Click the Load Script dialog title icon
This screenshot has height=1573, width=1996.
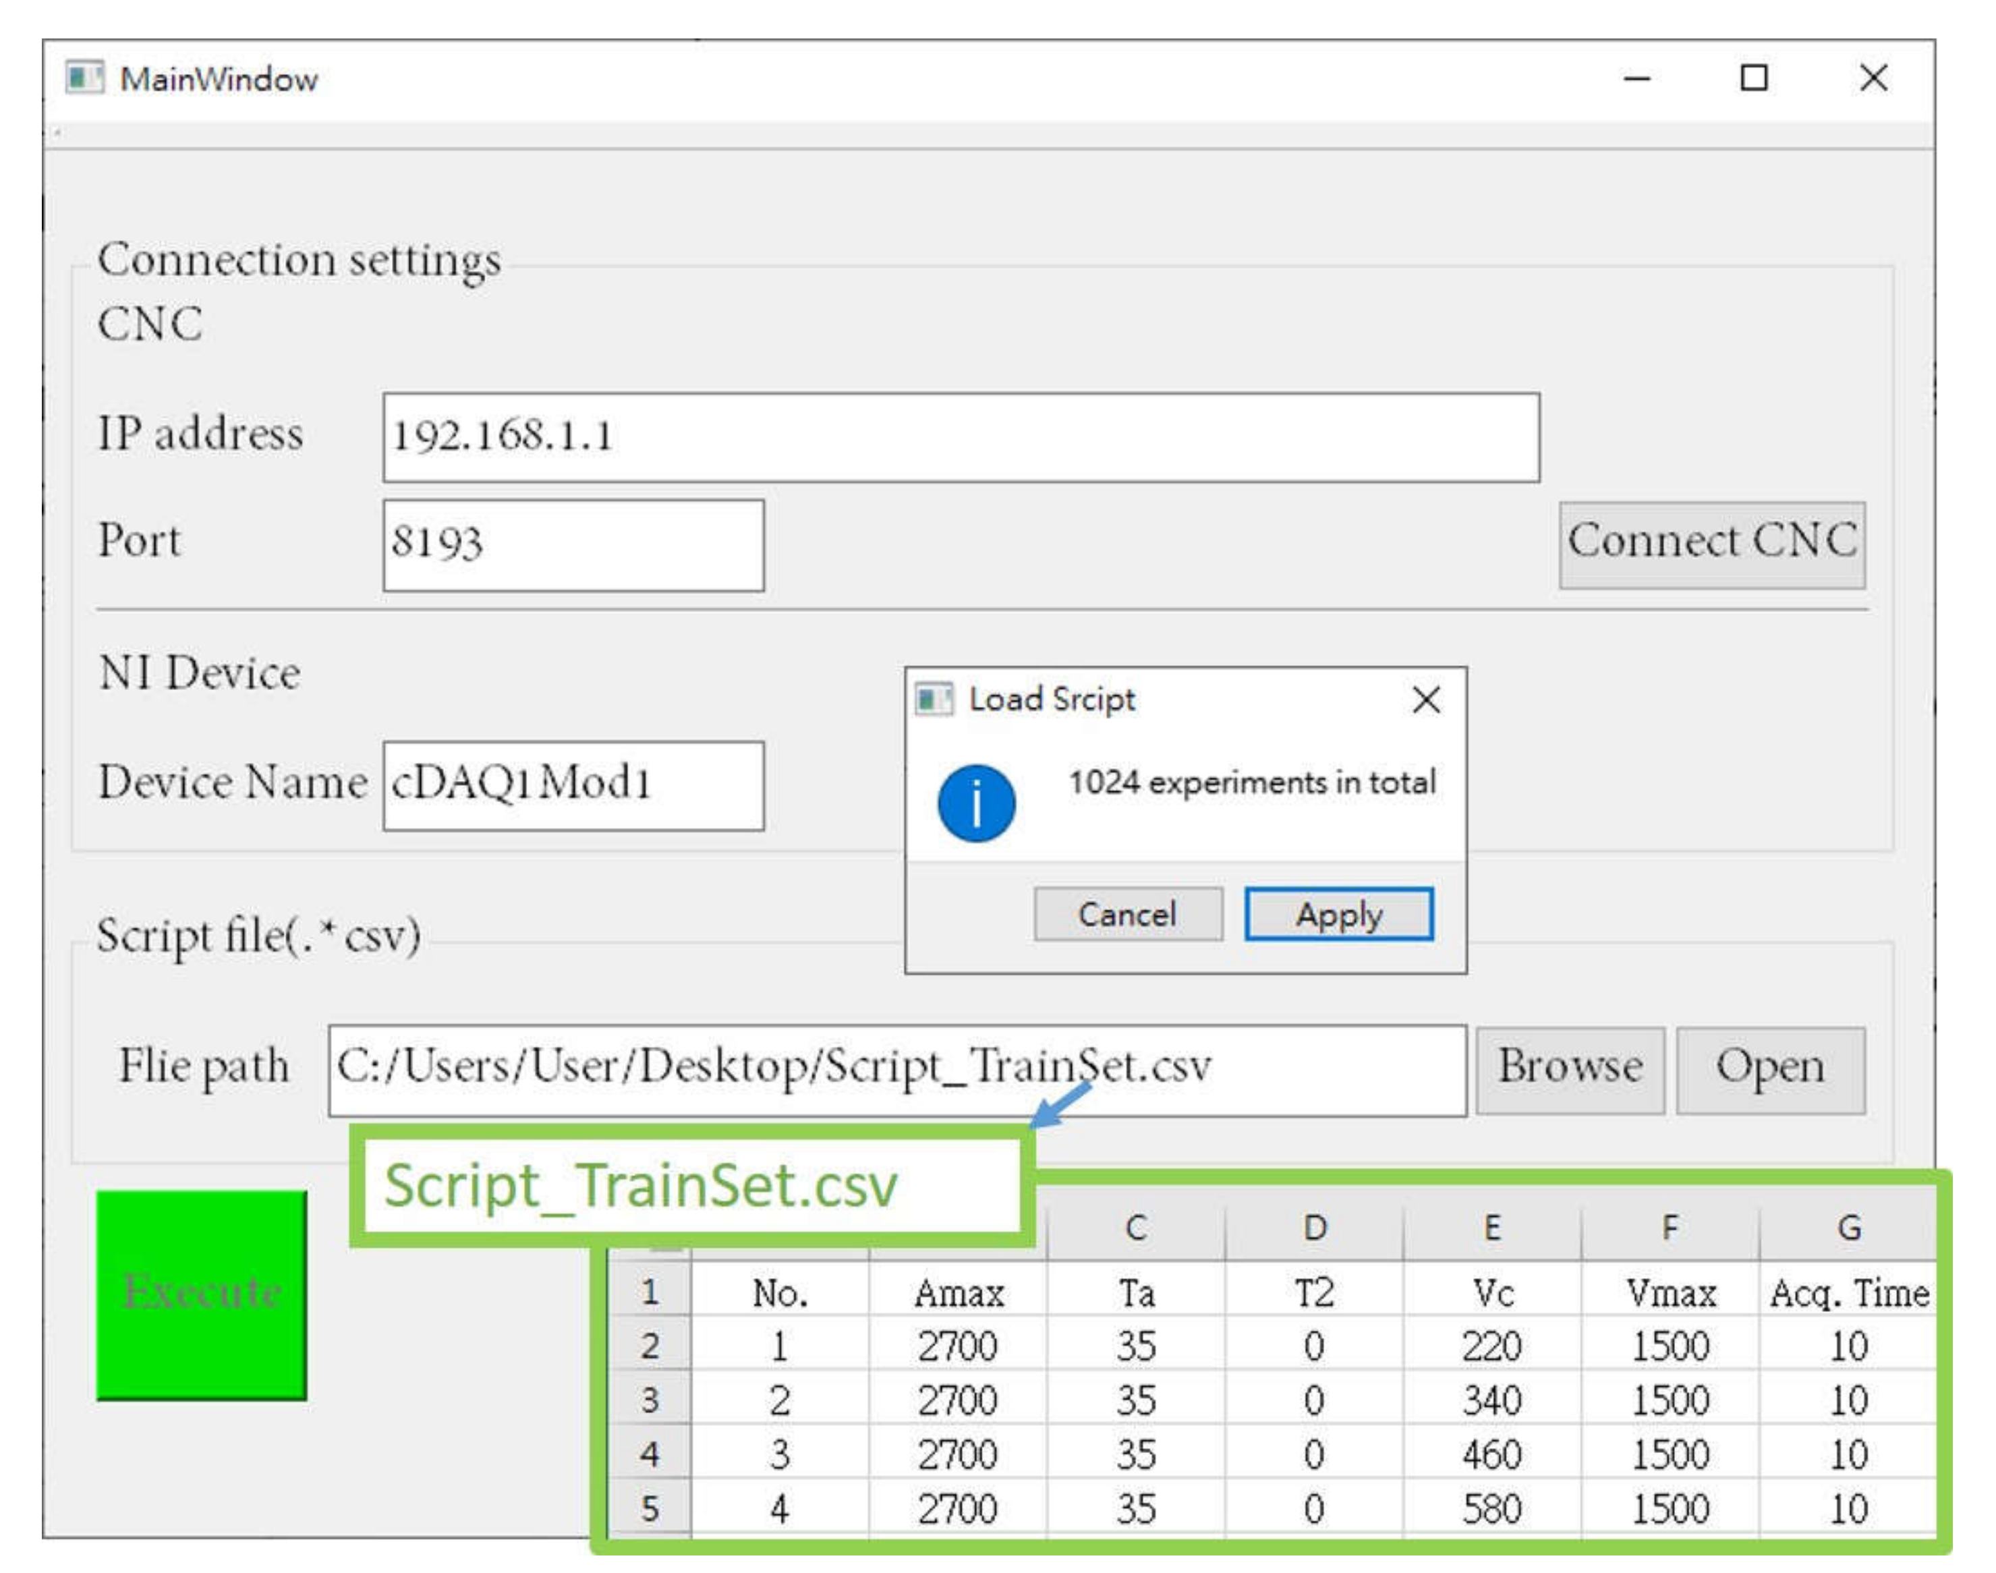[x=933, y=700]
